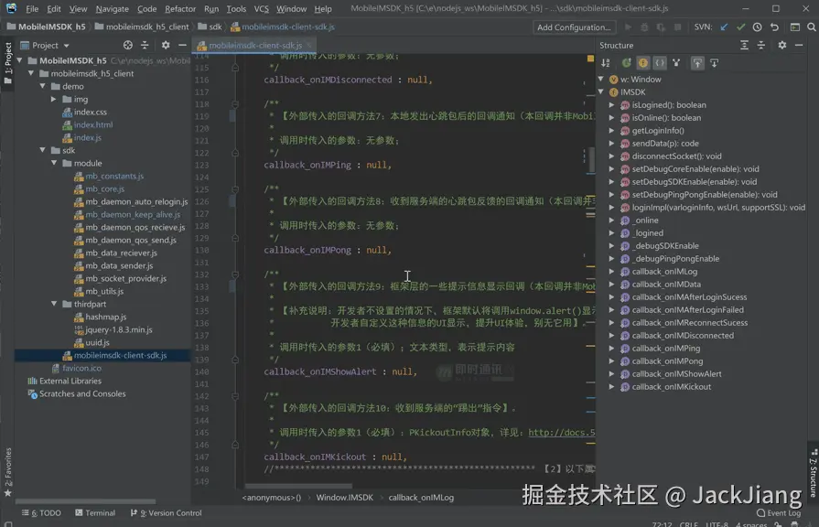Image resolution: width=819 pixels, height=527 pixels.
Task: Open Structure panel settings gear
Action: point(781,45)
